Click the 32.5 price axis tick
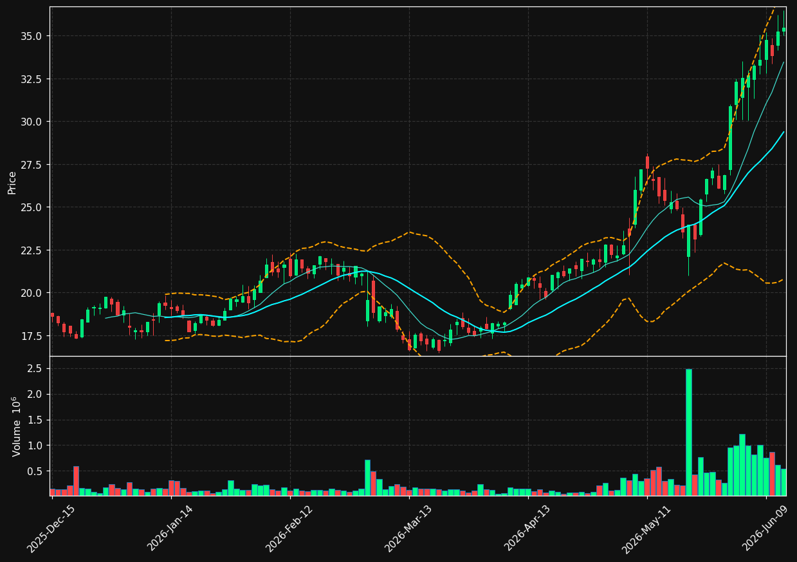This screenshot has width=797, height=562. tap(32, 79)
